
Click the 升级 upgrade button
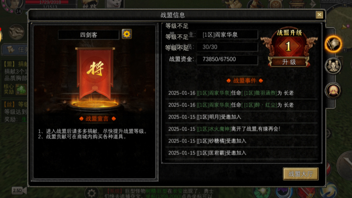tap(289, 62)
